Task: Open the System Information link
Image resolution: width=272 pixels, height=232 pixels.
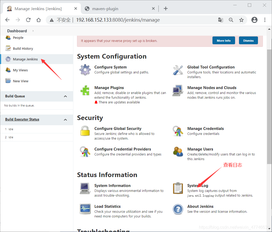Action: pyautogui.click(x=112, y=186)
